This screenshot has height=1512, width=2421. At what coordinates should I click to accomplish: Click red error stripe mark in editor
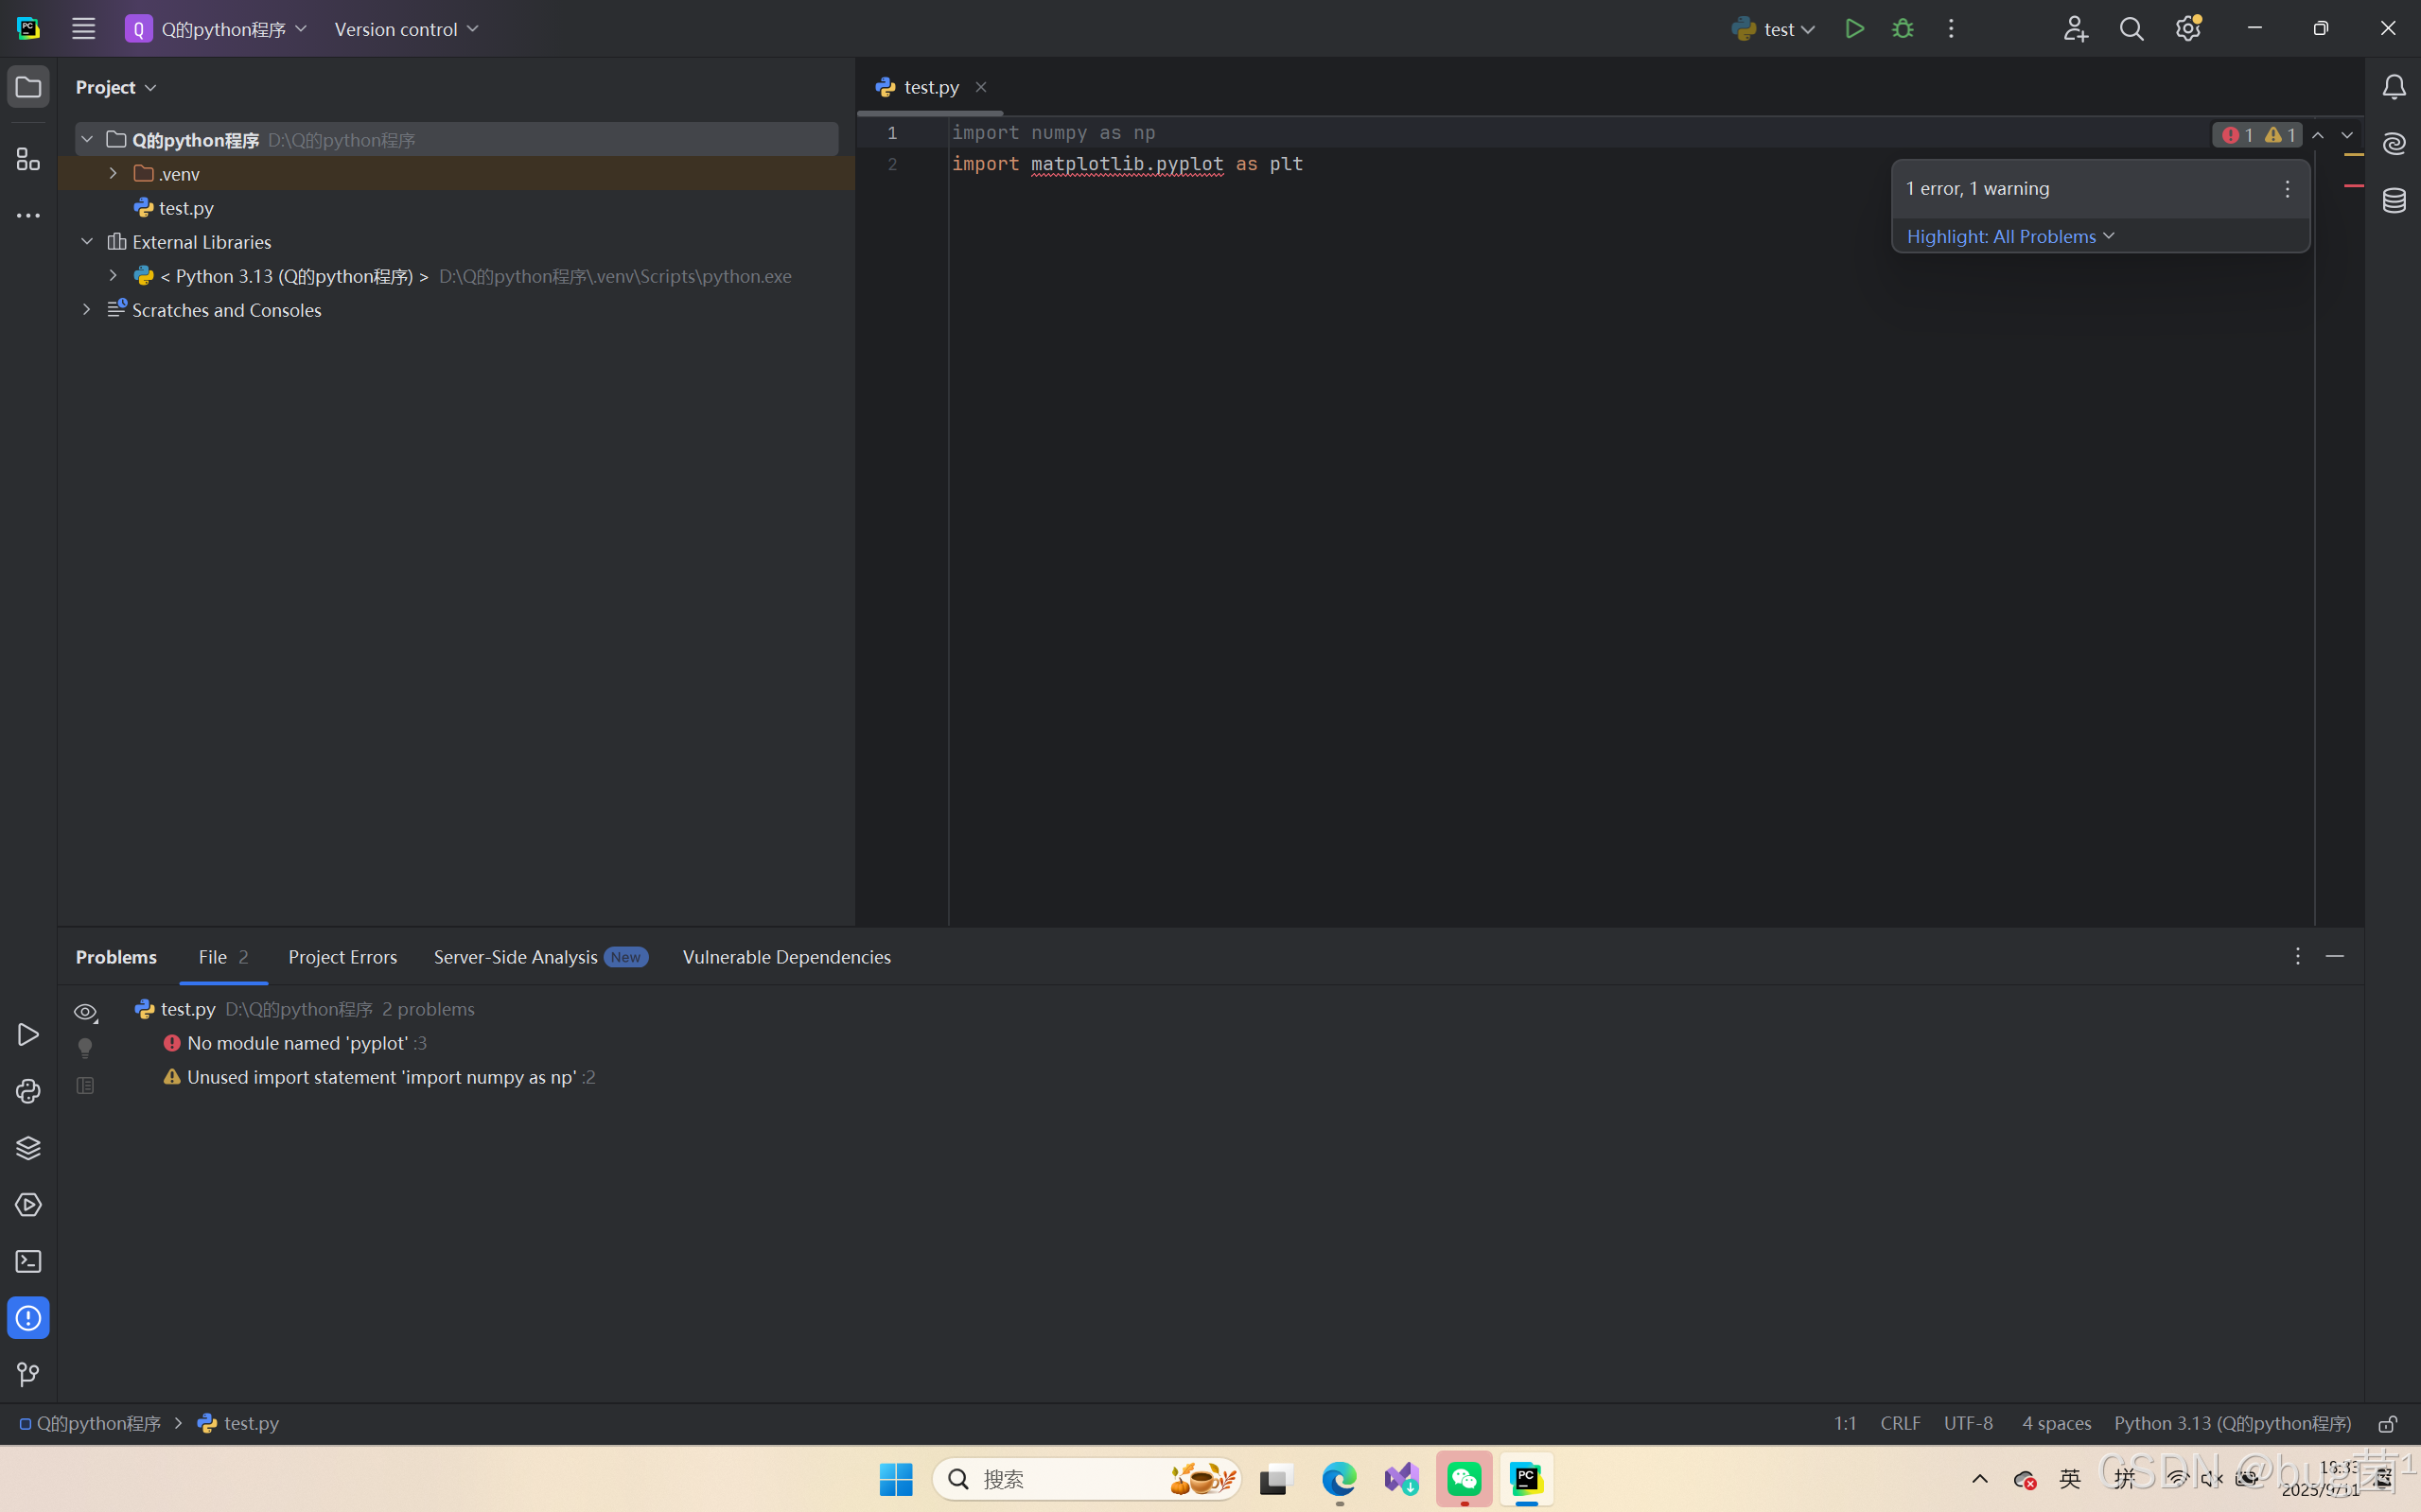[x=2353, y=186]
